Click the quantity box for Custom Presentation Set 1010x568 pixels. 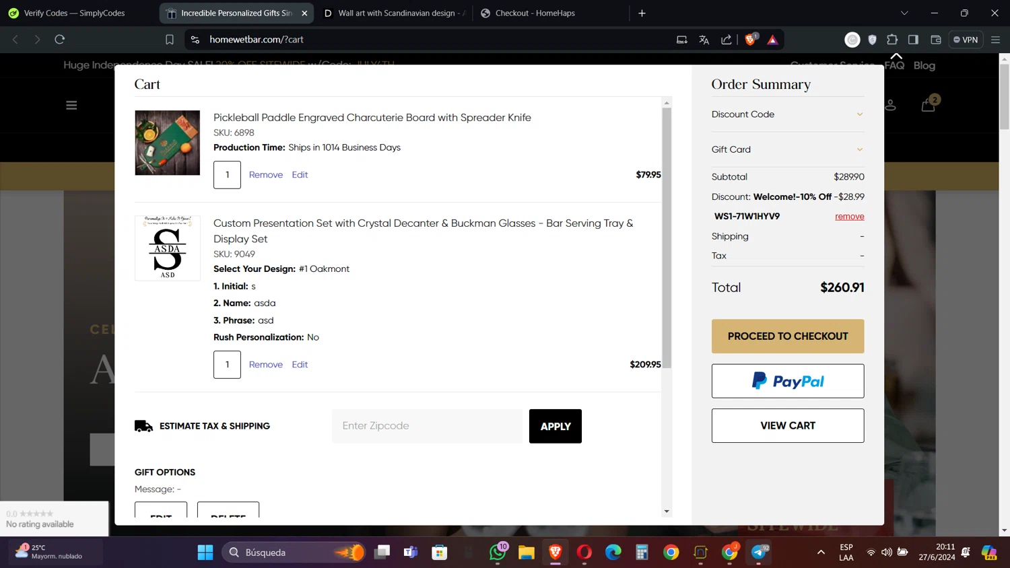point(228,365)
